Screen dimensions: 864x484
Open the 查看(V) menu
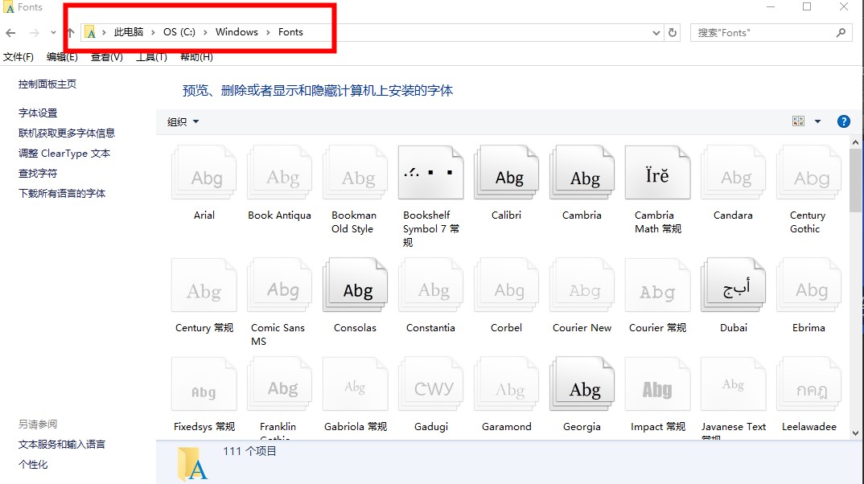tap(107, 57)
